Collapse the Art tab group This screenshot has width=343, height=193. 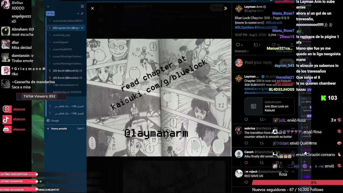[x=50, y=13]
